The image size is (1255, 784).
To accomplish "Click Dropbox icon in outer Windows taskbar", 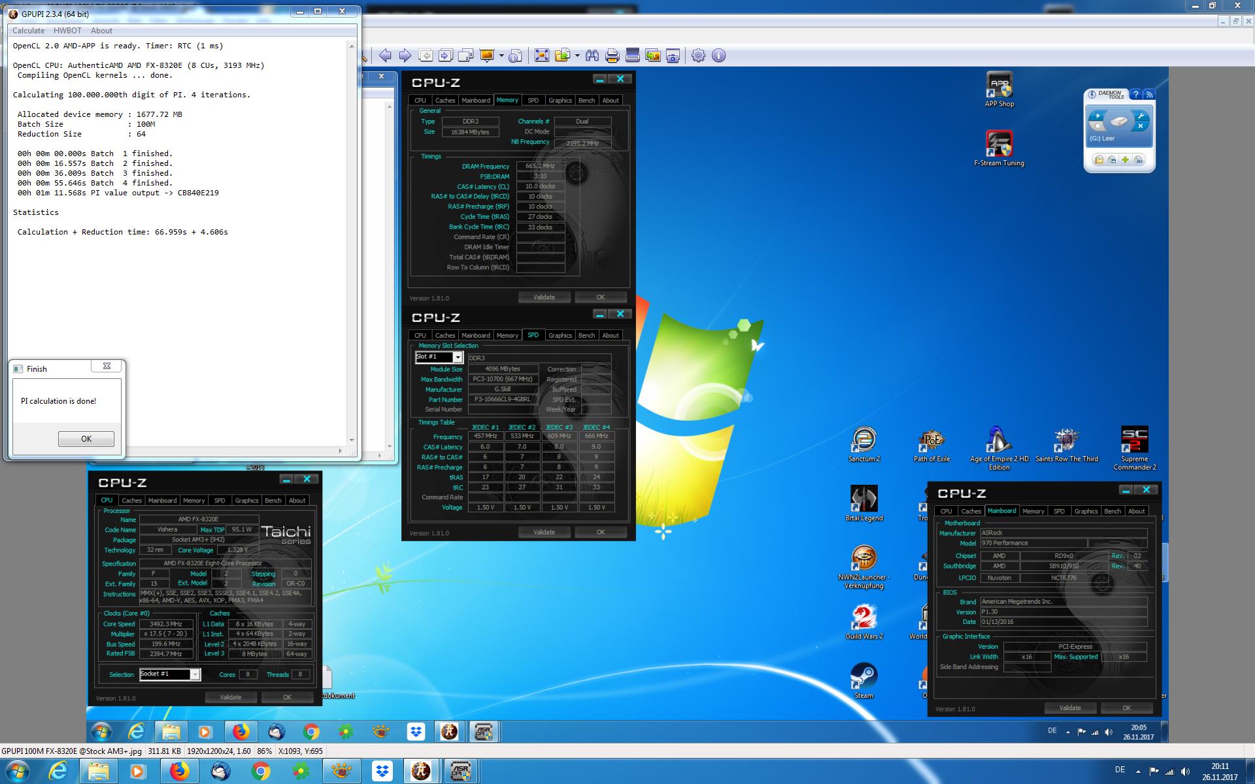I will click(382, 772).
